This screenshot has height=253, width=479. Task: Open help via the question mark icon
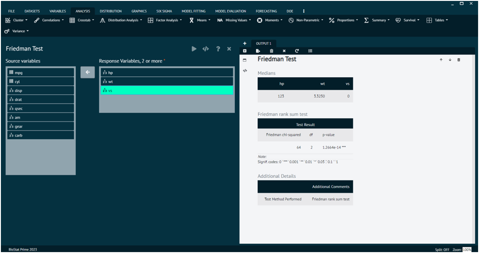218,49
